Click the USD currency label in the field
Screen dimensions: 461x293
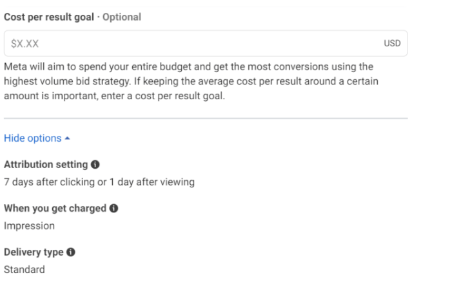[392, 44]
